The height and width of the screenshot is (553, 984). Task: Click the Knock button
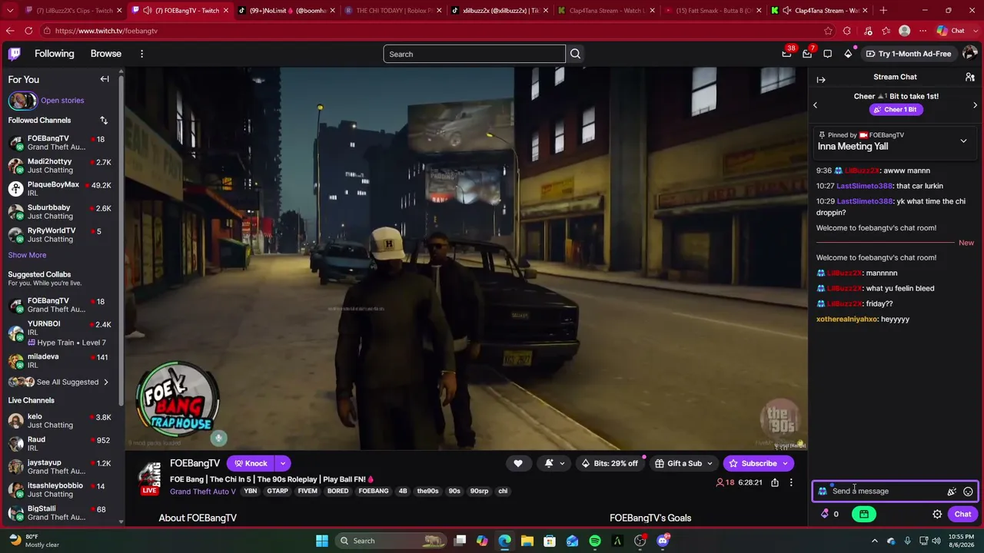click(251, 463)
